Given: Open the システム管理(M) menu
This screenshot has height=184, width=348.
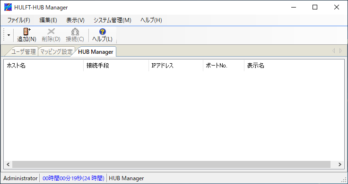Looking at the screenshot, I should pyautogui.click(x=113, y=20).
